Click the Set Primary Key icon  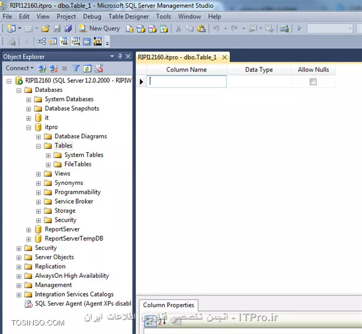[26, 42]
